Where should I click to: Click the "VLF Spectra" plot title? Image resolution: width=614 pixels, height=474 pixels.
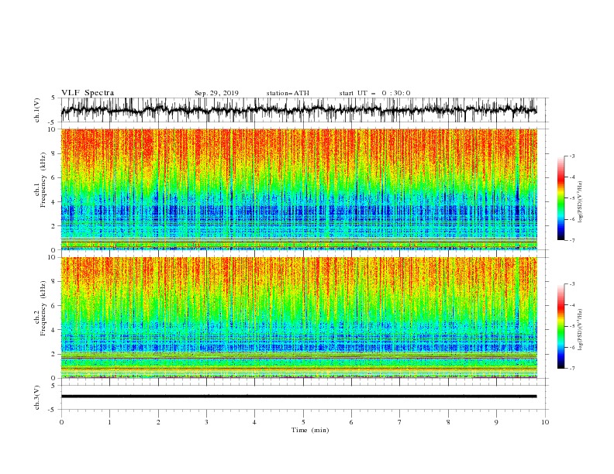pos(88,93)
